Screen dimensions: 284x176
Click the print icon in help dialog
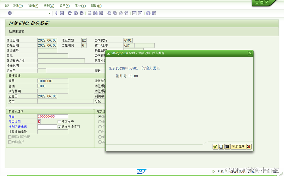221,146
